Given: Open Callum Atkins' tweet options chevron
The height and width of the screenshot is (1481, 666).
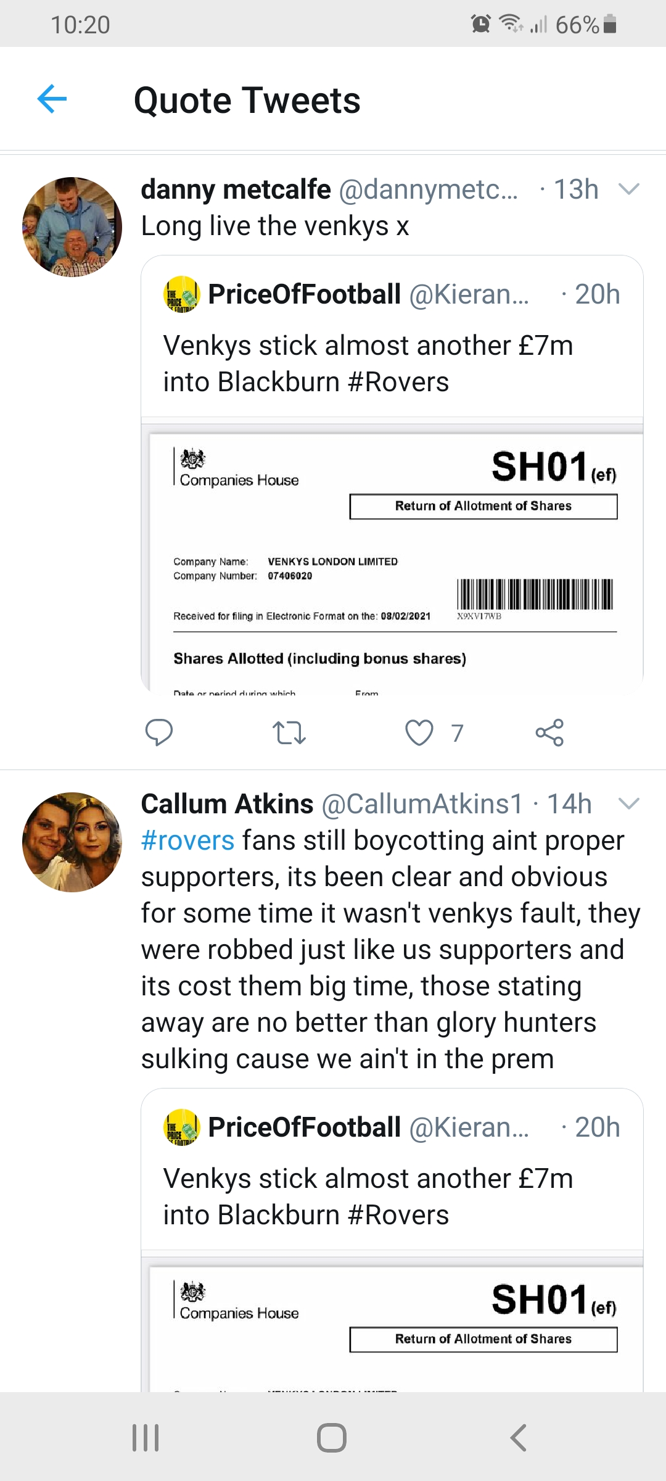Looking at the screenshot, I should coord(628,803).
